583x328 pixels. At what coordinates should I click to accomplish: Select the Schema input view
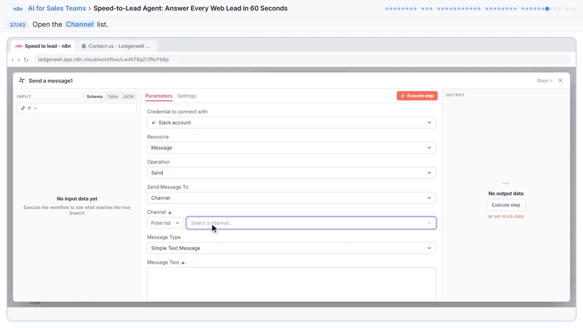(x=95, y=97)
